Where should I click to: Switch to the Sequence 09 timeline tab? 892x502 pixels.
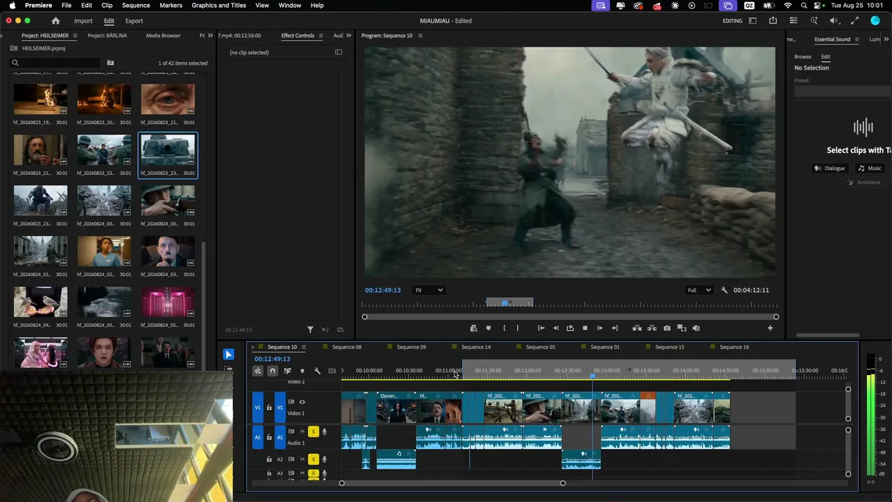coord(411,347)
